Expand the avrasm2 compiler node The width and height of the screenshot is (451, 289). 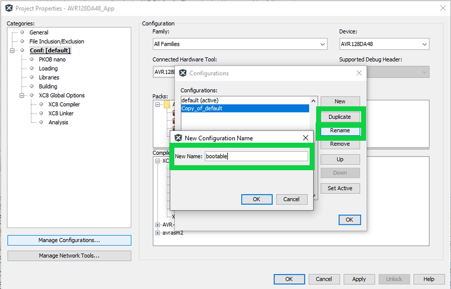click(158, 233)
